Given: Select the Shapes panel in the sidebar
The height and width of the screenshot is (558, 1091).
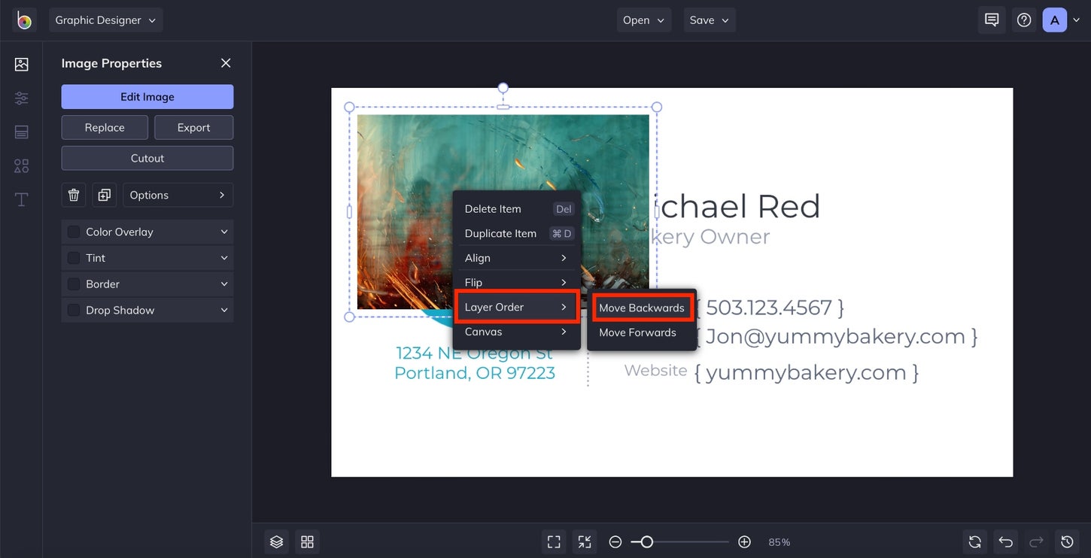Looking at the screenshot, I should point(20,165).
